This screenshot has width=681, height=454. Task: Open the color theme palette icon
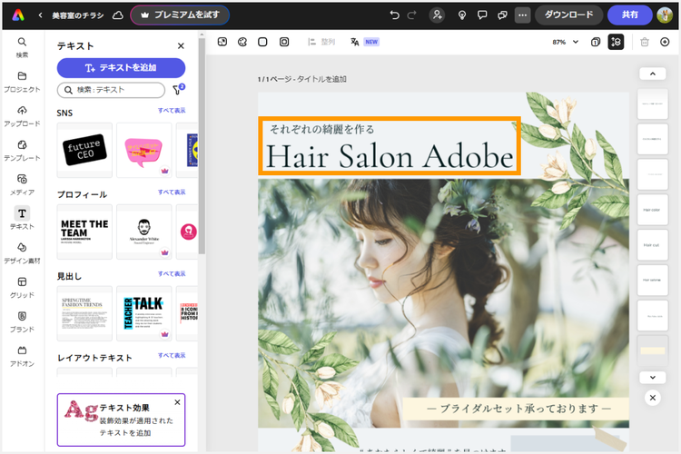point(242,42)
